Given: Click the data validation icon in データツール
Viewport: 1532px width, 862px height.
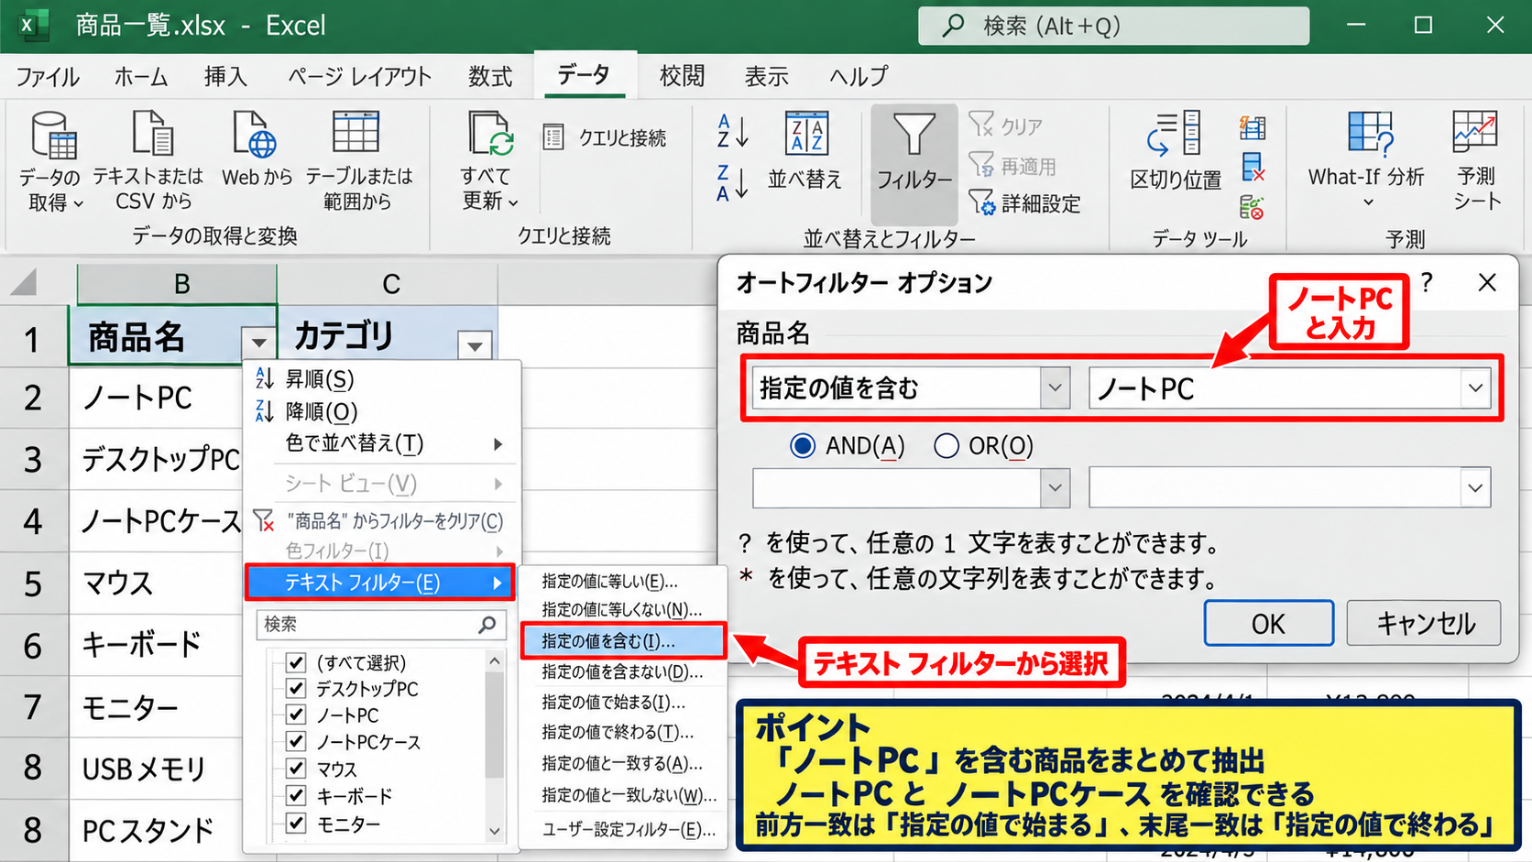Looking at the screenshot, I should [x=1253, y=207].
